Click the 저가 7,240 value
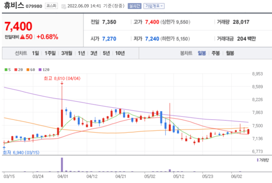Image resolution: width=272 pixels, height=183 pixels. tap(152, 39)
